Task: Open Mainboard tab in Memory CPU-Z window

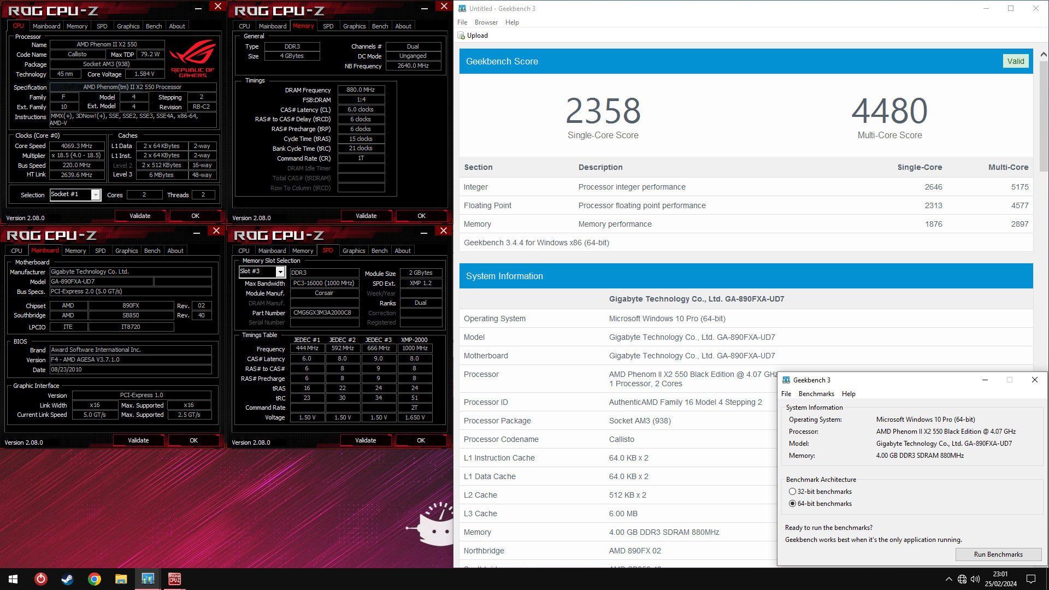Action: pyautogui.click(x=273, y=26)
